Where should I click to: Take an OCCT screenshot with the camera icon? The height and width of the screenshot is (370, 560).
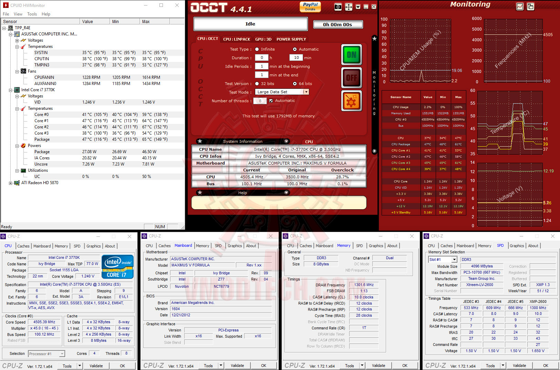tap(338, 7)
